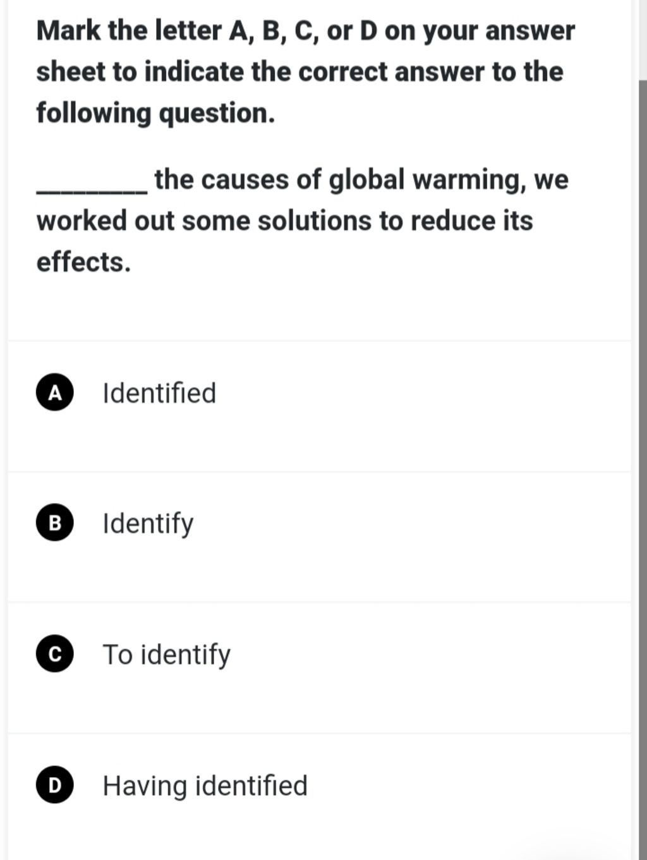
Task: Choose the answer text 'Having identified'
Action: point(205,786)
